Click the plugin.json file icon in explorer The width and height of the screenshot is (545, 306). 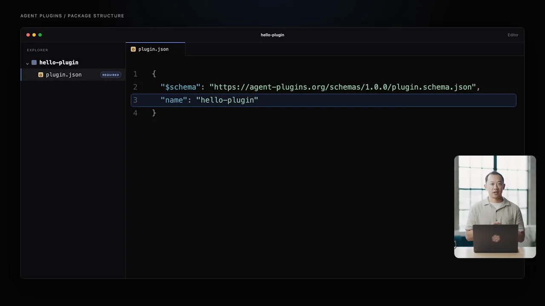point(41,75)
